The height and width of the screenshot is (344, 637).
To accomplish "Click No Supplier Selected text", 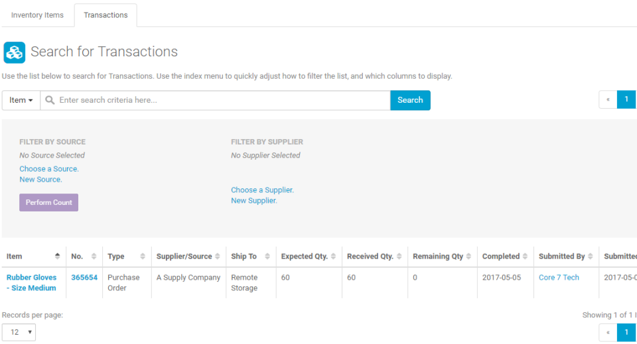I will coord(265,155).
